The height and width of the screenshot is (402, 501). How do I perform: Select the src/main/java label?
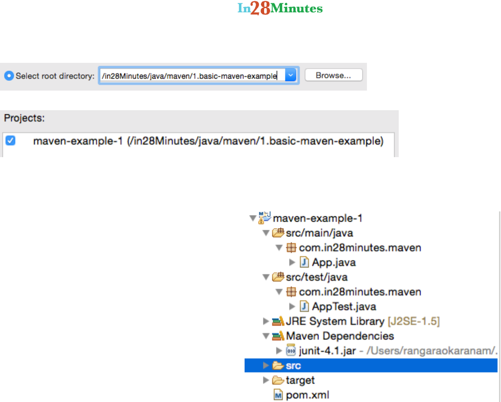[320, 233]
